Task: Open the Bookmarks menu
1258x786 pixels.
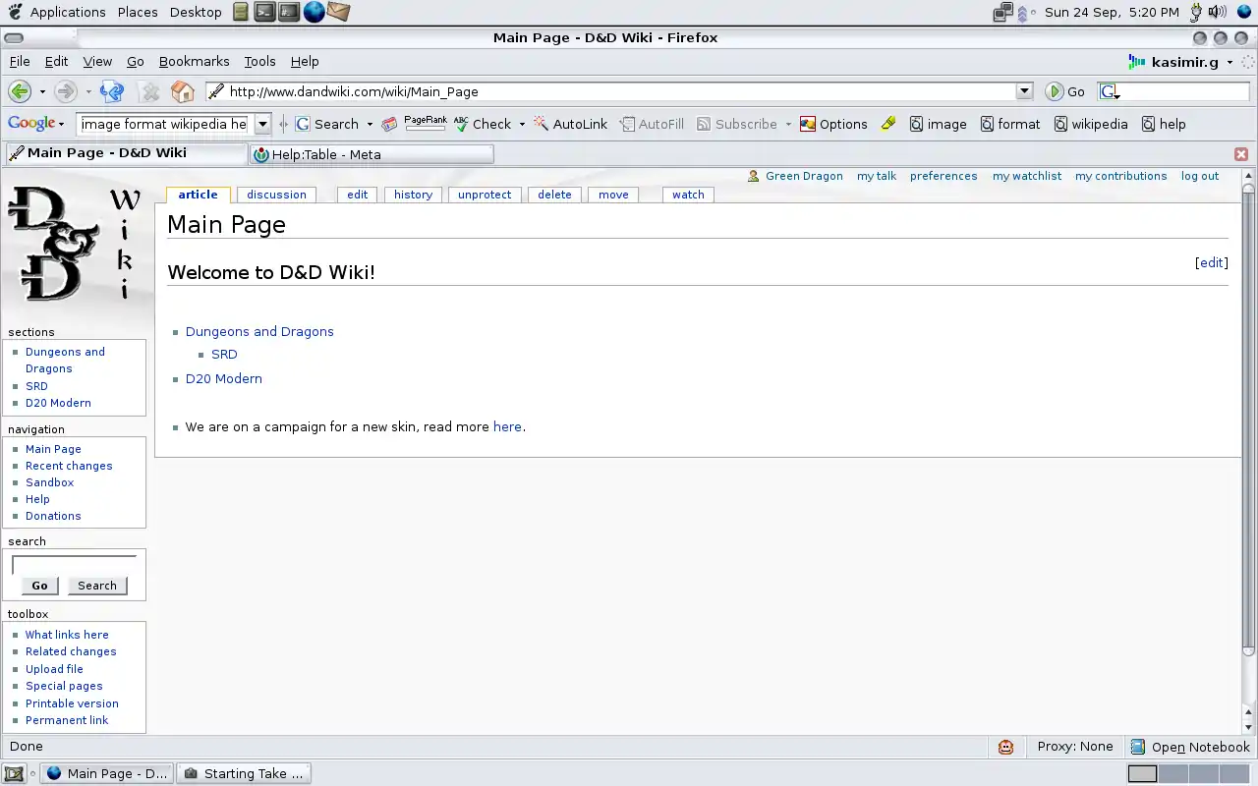Action: pyautogui.click(x=194, y=61)
